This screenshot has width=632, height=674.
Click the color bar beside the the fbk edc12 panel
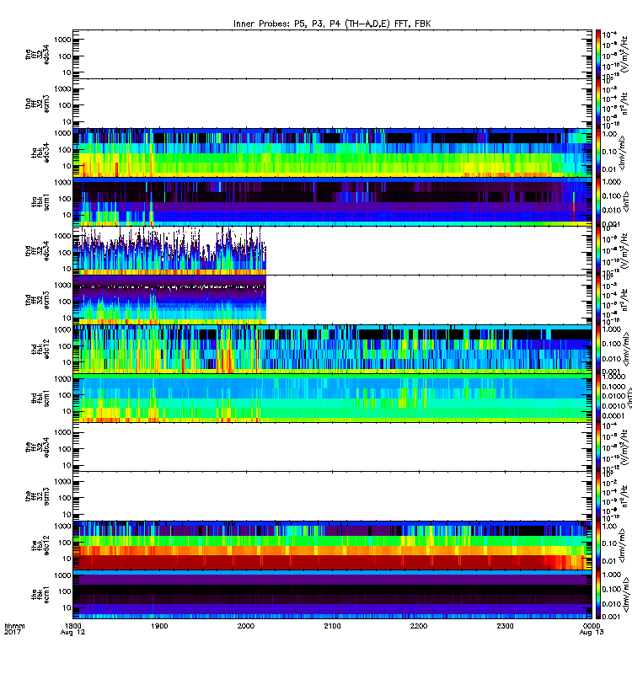(597, 545)
